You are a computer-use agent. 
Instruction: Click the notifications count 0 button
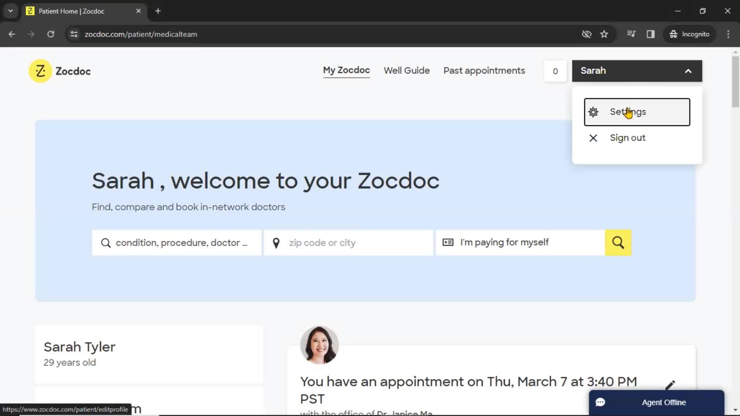[x=555, y=71]
